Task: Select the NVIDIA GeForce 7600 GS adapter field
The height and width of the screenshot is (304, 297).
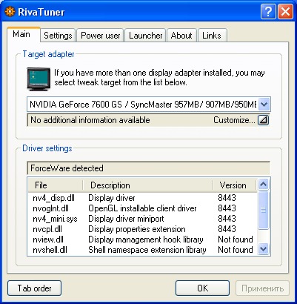Action: click(x=149, y=105)
